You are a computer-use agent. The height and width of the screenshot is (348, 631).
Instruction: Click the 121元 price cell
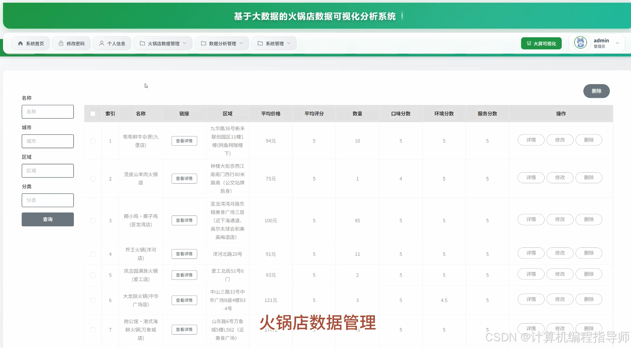point(271,300)
